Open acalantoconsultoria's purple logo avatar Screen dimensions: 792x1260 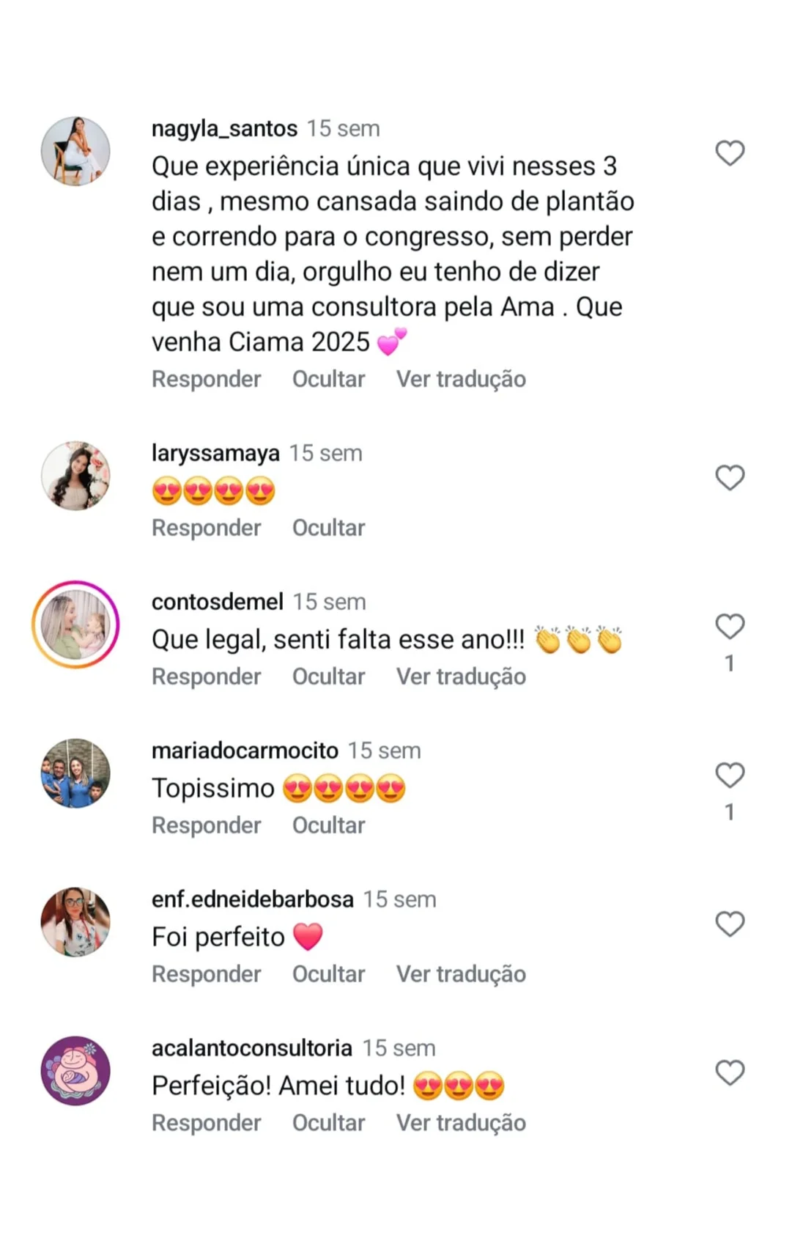pos(75,1071)
